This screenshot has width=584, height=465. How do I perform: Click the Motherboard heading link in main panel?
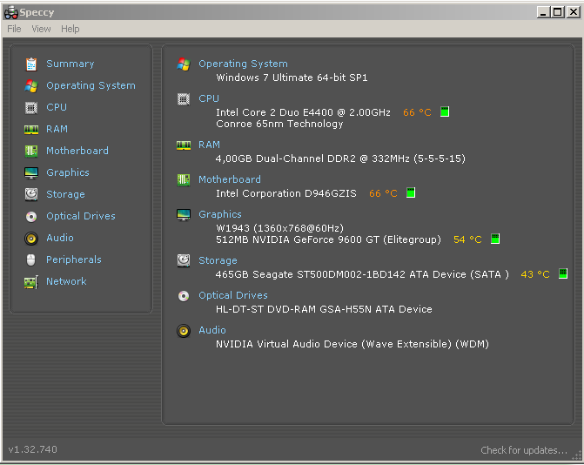[x=230, y=179]
